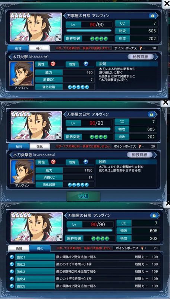
Task: Click the ポイントボーナス icon above the 強化 list
Action: (141, 248)
